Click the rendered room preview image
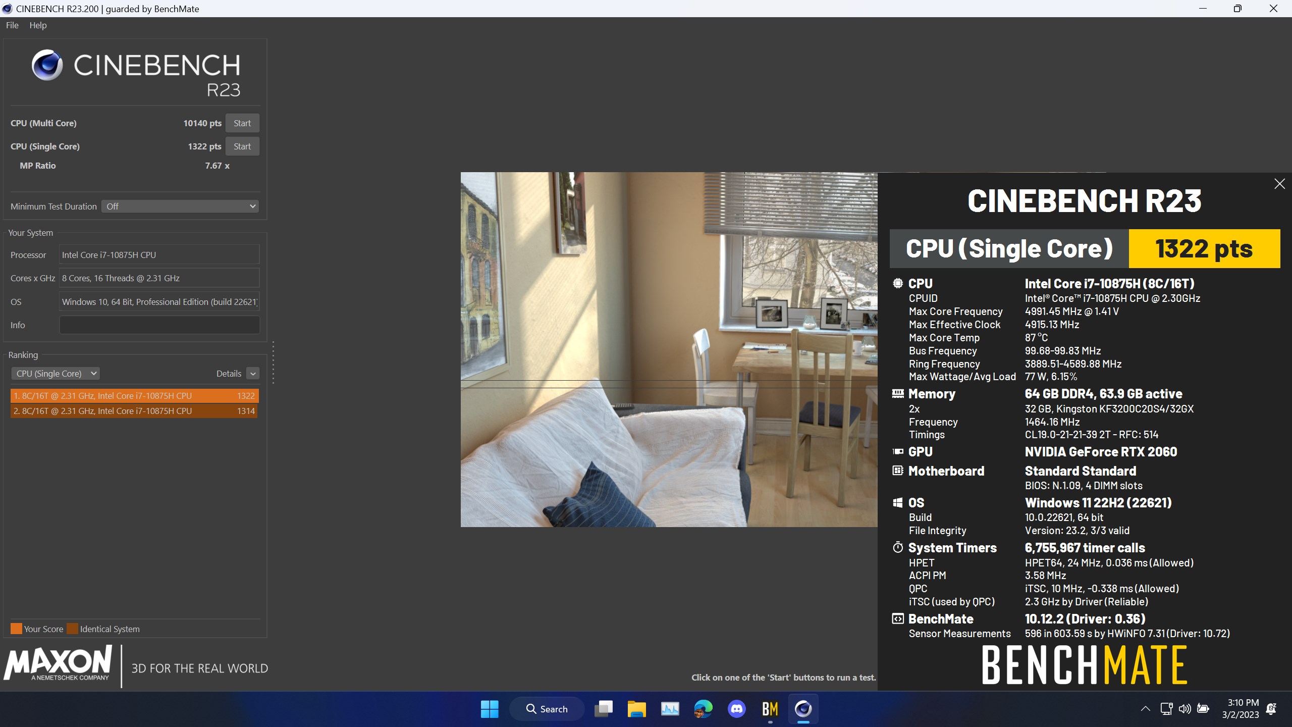The width and height of the screenshot is (1292, 727). (x=669, y=349)
